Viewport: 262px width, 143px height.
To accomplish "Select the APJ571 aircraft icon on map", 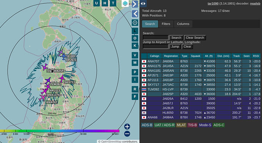I will 64,57.
